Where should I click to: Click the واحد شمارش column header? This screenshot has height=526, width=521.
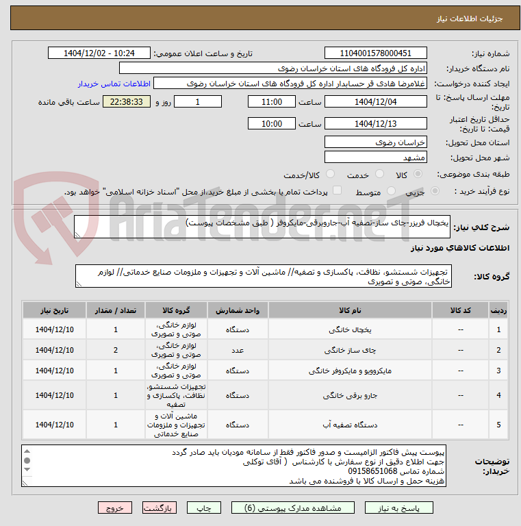coord(238,310)
